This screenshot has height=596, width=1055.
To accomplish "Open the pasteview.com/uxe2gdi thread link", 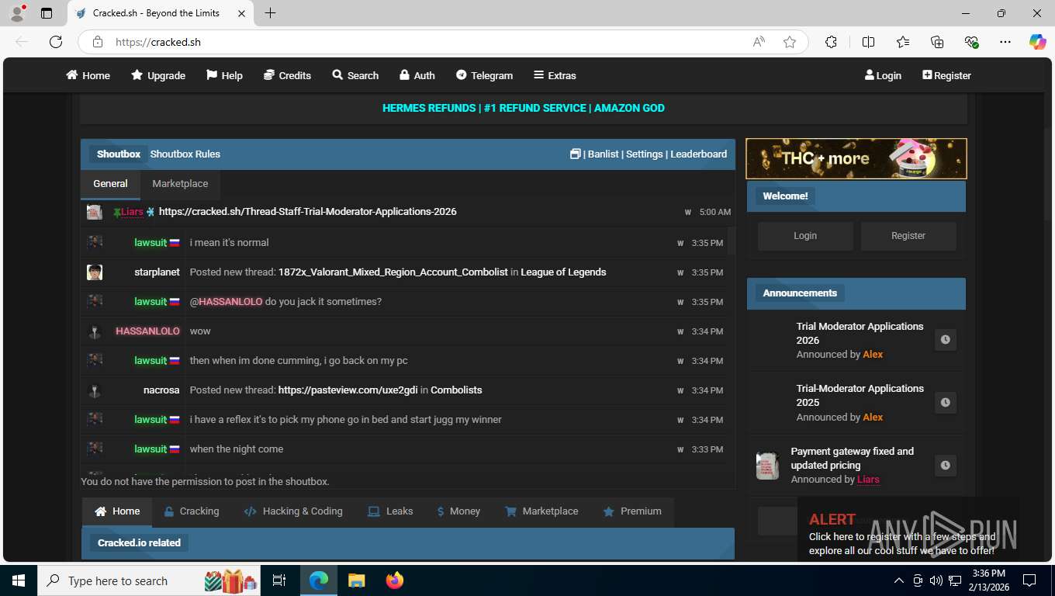I will tap(348, 390).
